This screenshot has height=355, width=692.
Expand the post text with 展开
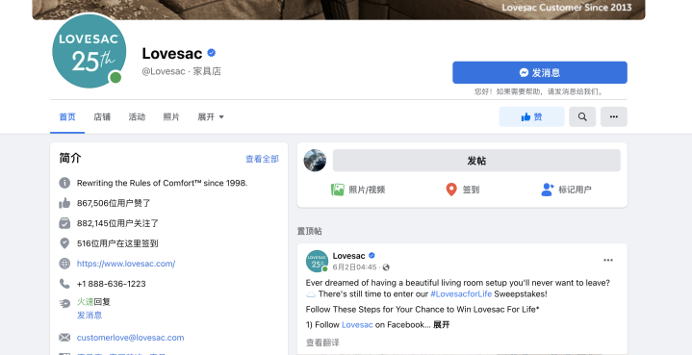coord(442,324)
